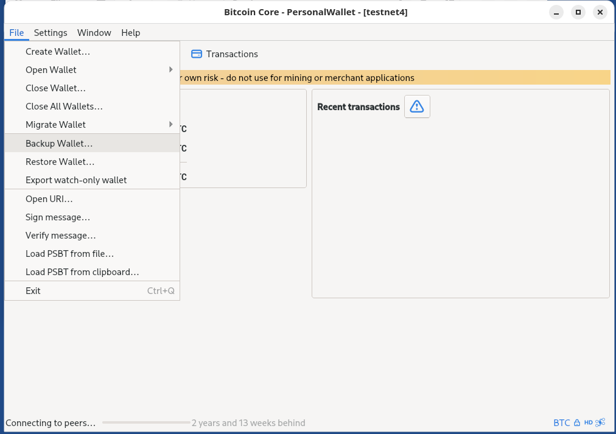Expand the Open Wallet submenu arrow
616x434 pixels.
[x=171, y=69]
